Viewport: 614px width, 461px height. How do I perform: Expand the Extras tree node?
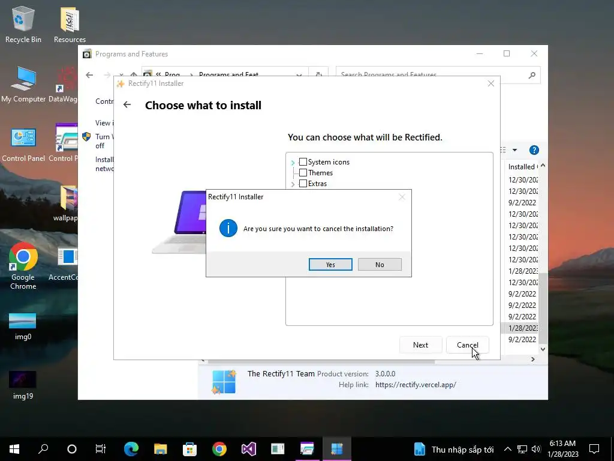[x=293, y=184]
